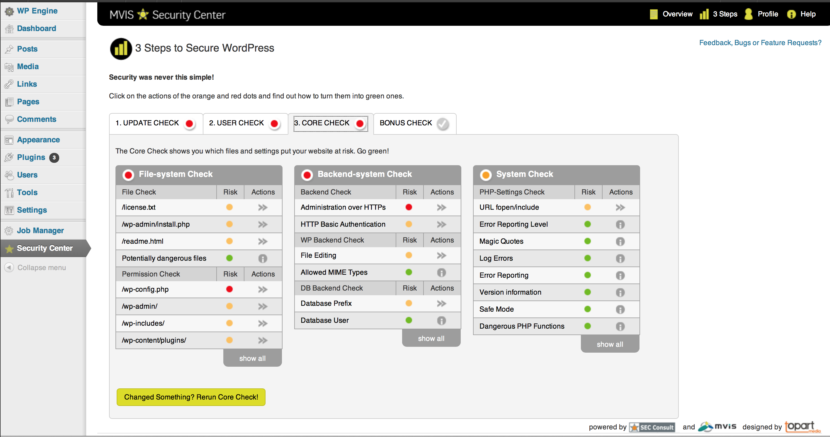
Task: Open the topart media logo in footer
Action: coord(803,426)
